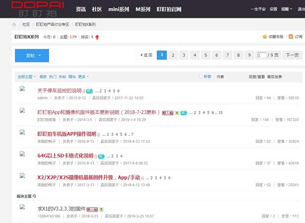Click the 下一页 next page button
The image size is (305, 223).
tap(292, 55)
